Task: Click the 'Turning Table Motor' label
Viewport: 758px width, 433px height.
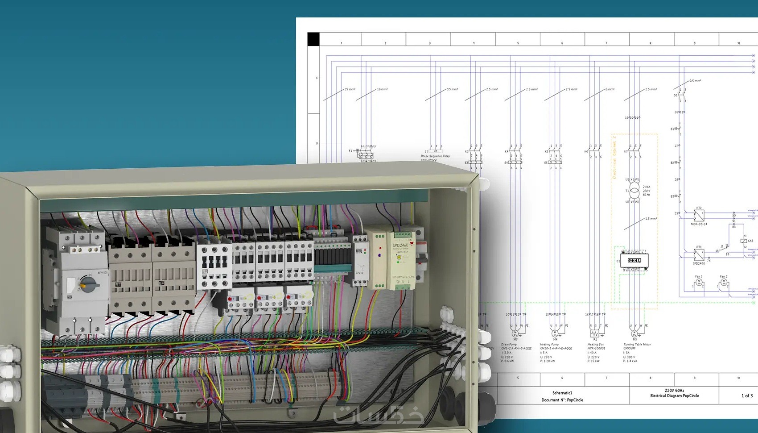Action: (637, 345)
